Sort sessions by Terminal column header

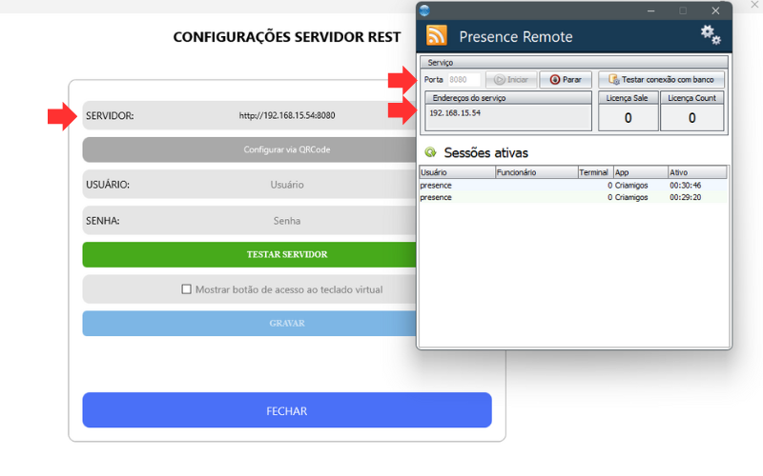(595, 172)
